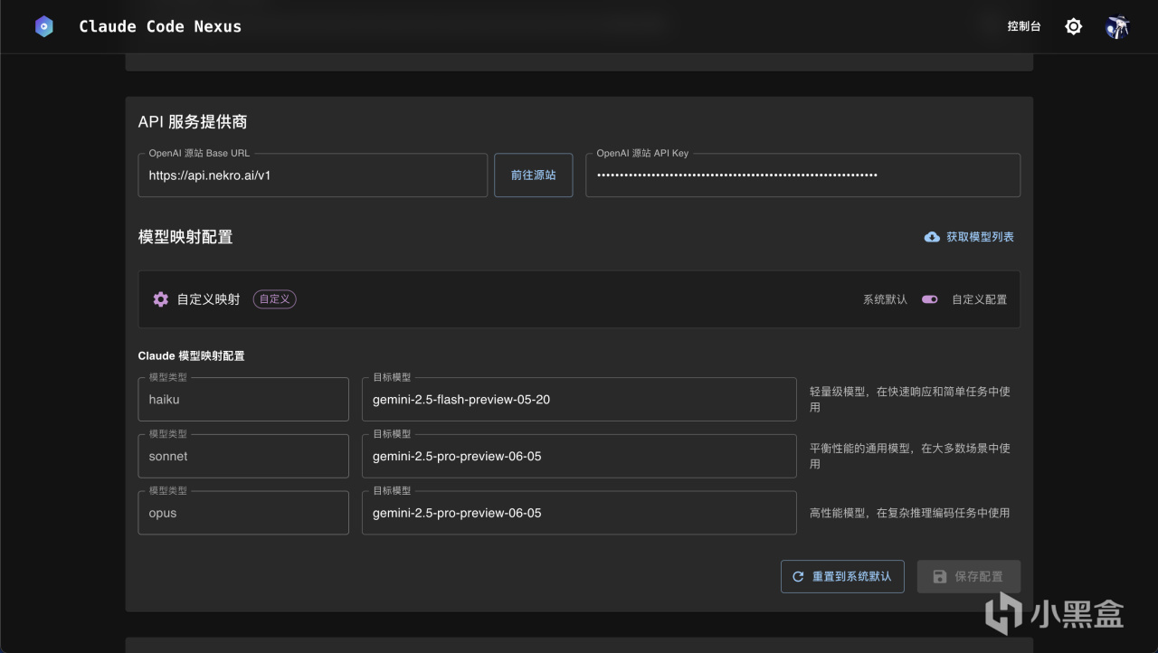Focus the OpenAI 源站 Base URL field
Screen dimensions: 1158x653
coord(313,175)
